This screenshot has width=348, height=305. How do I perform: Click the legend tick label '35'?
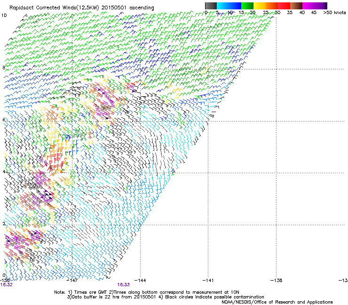pos(290,12)
